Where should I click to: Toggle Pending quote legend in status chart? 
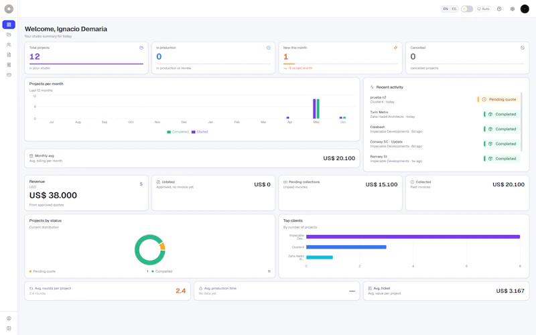42,271
